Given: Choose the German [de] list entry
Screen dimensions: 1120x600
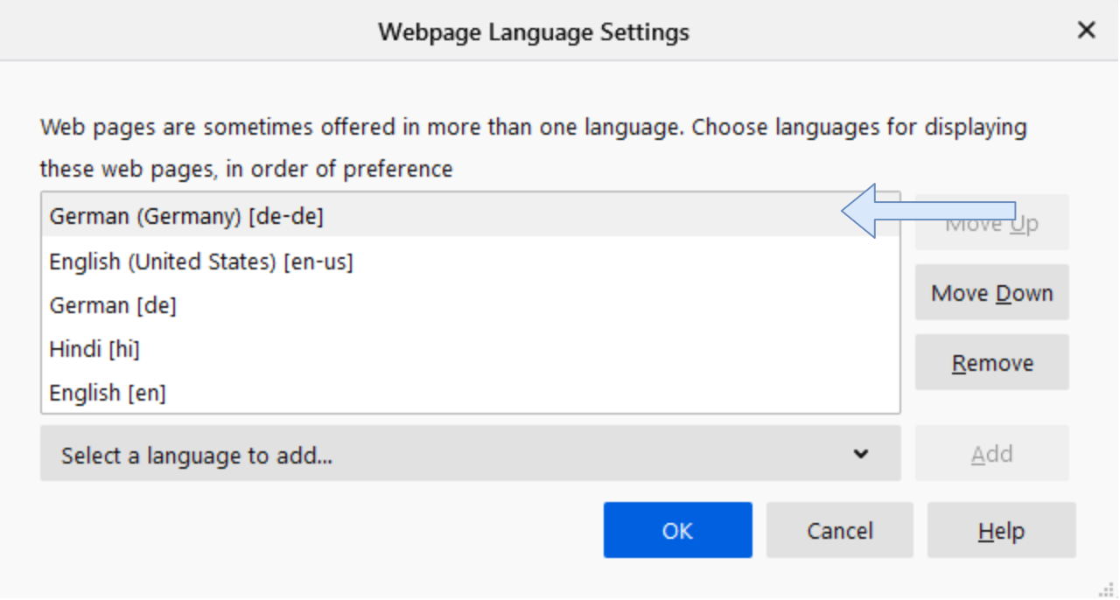Looking at the screenshot, I should tap(113, 305).
